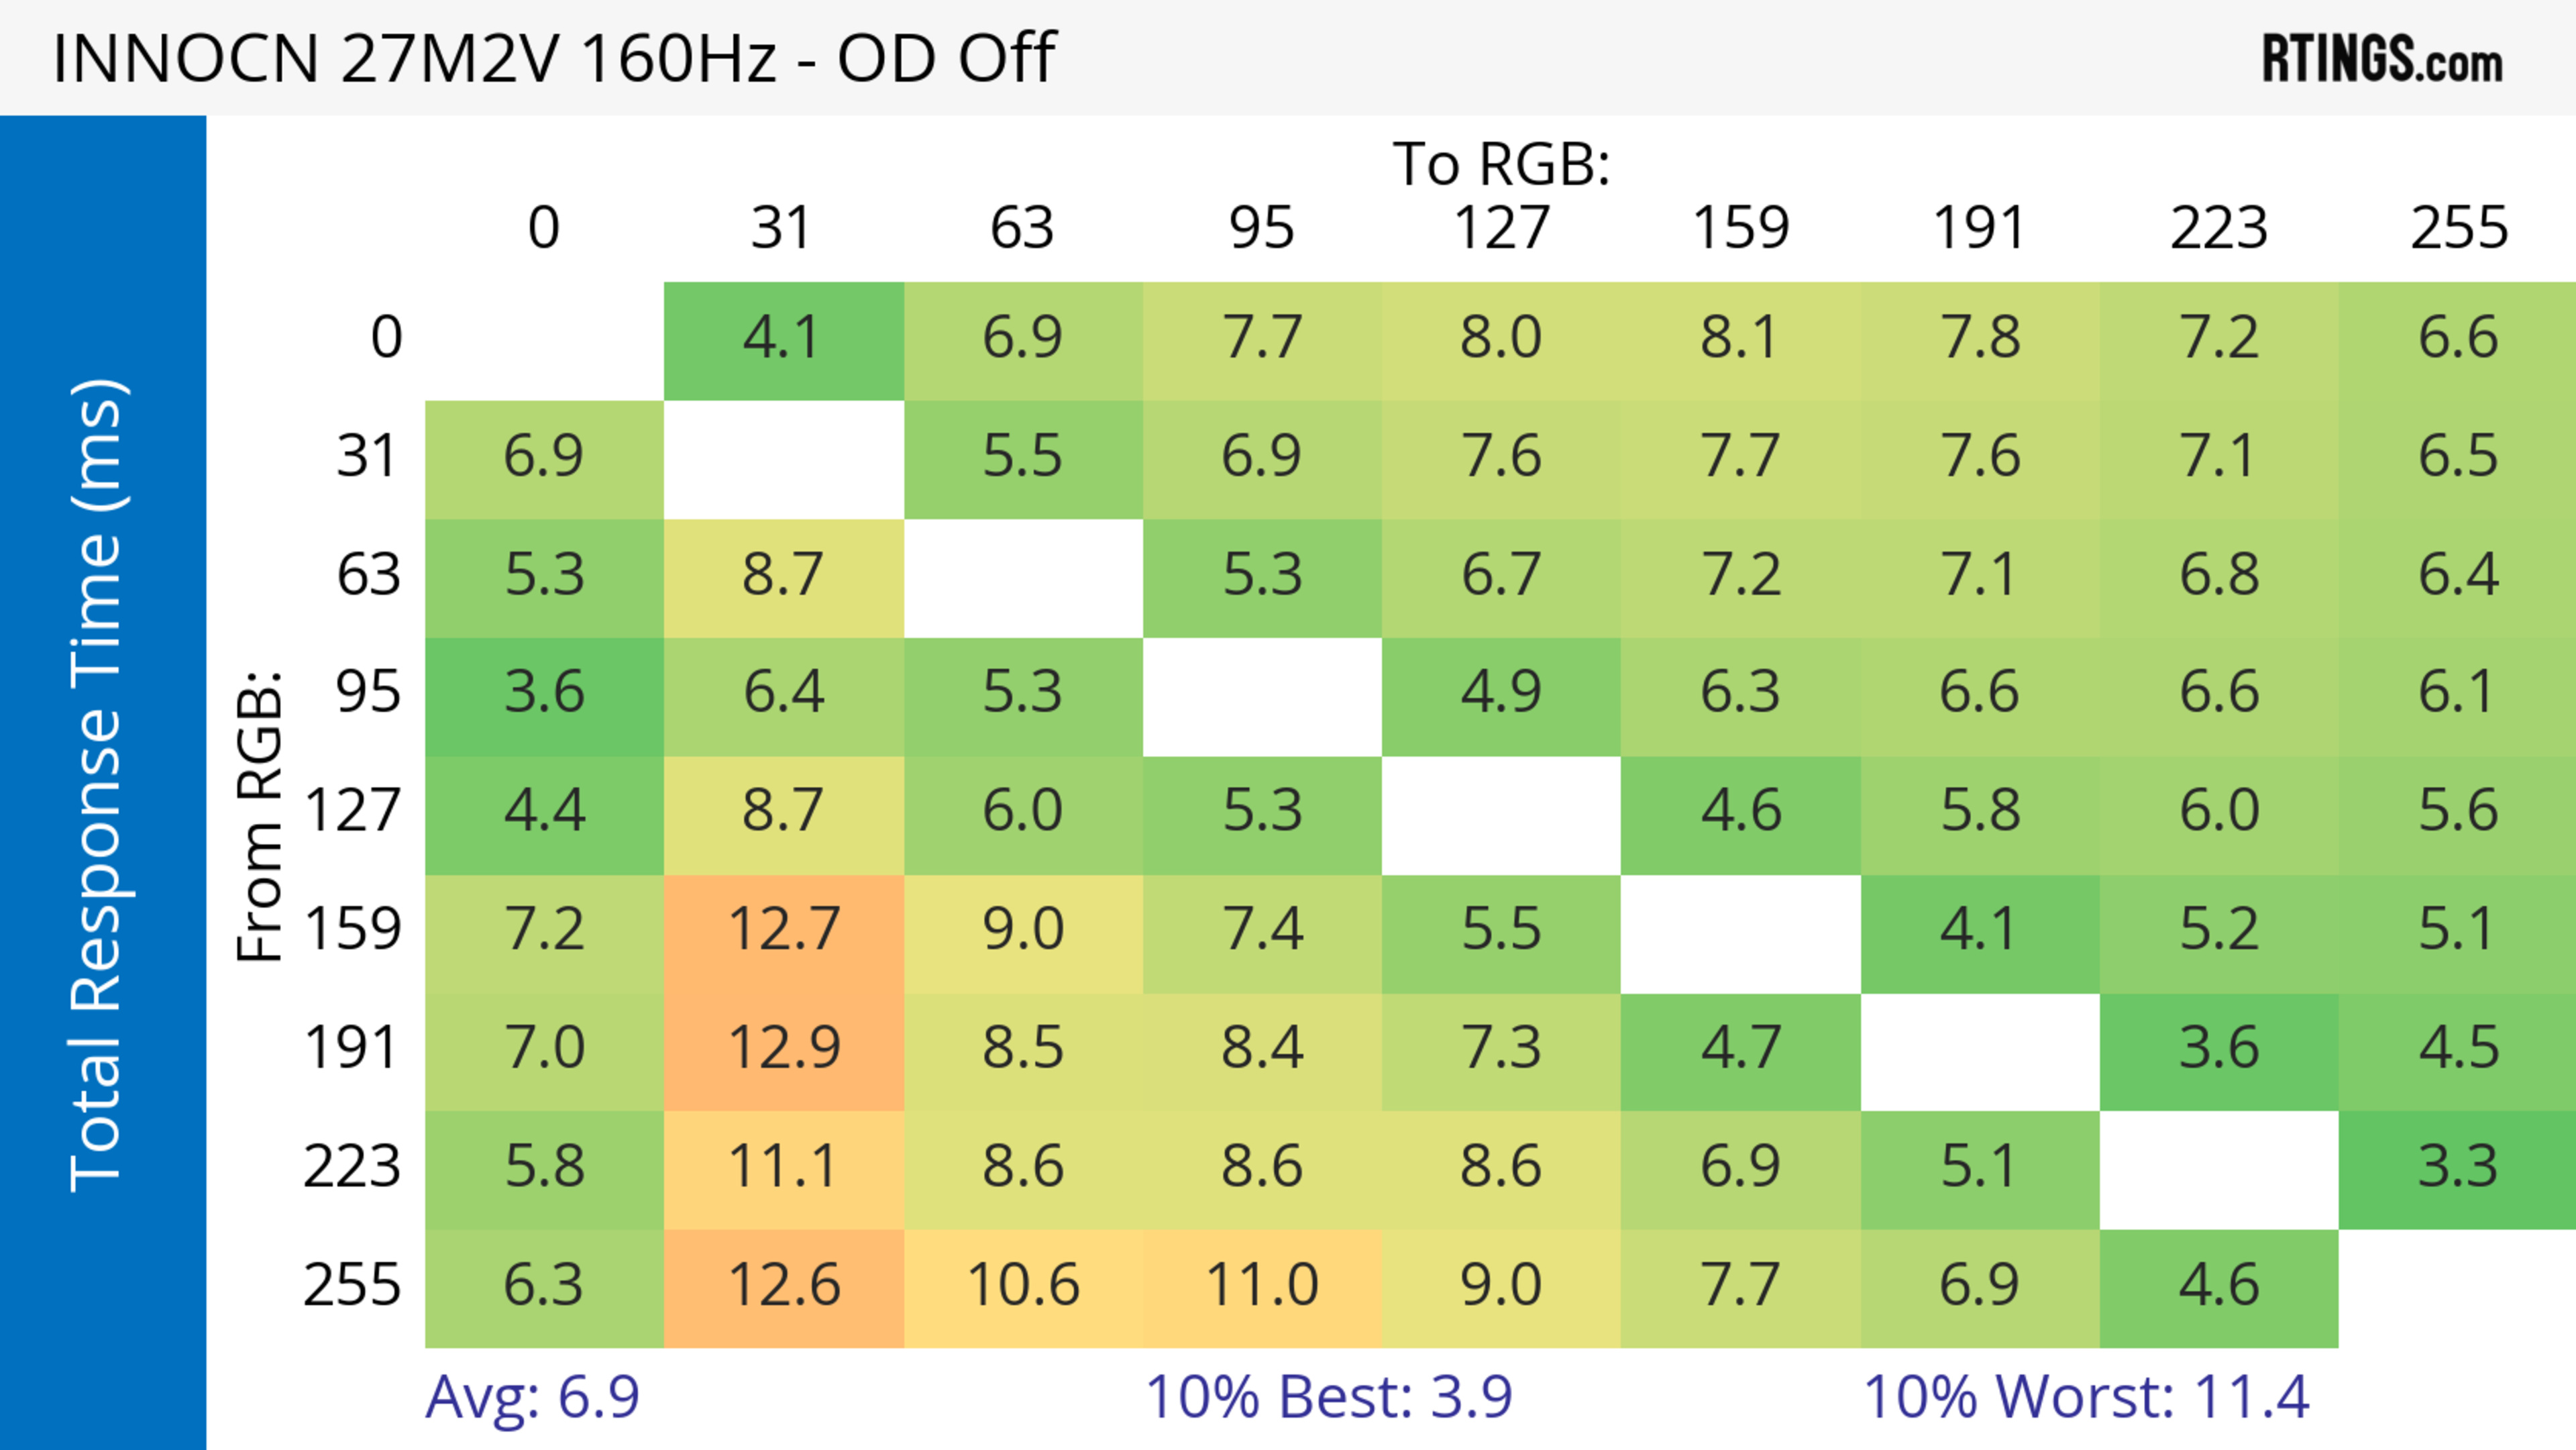The width and height of the screenshot is (2576, 1450).
Task: Click the RTINGS.com logo
Action: tap(2381, 59)
